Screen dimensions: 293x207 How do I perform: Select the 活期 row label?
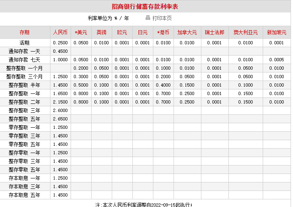pyautogui.click(x=25, y=43)
